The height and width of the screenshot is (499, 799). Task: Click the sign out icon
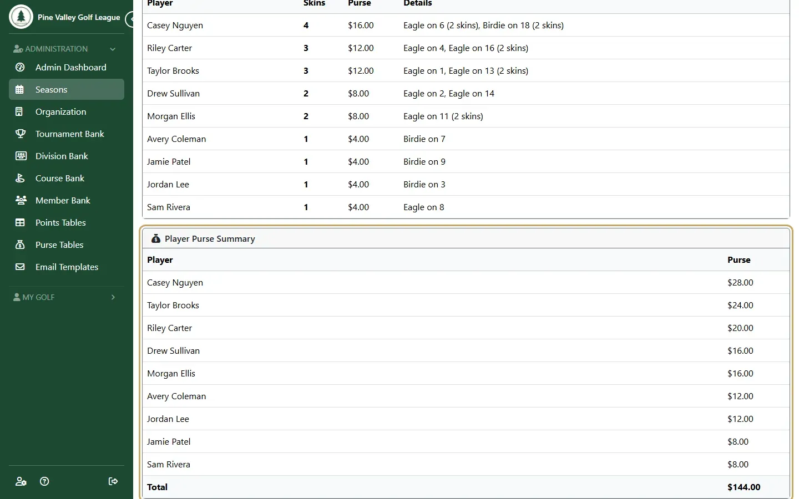113,481
